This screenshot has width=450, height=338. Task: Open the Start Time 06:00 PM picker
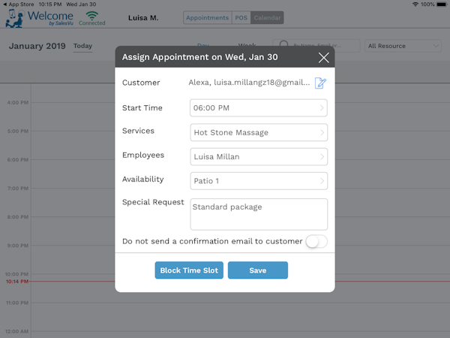259,107
